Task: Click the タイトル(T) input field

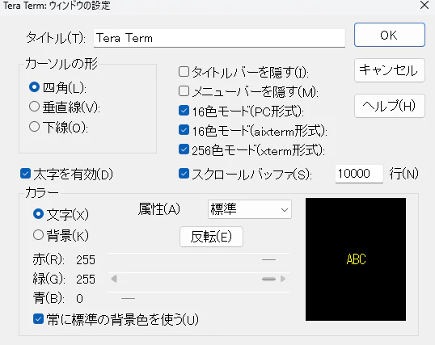Action: click(219, 38)
